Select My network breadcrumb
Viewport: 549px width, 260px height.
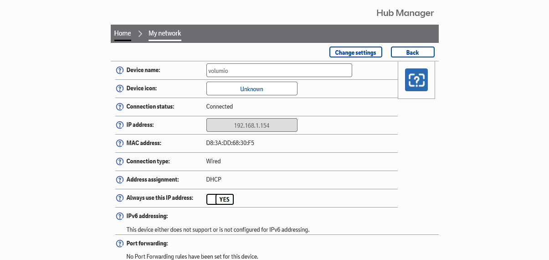click(x=165, y=33)
